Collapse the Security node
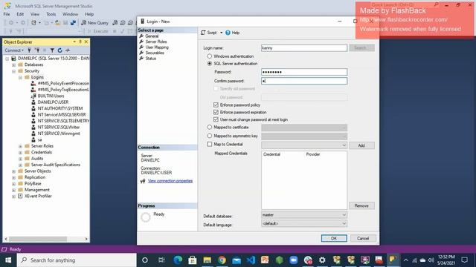Image resolution: width=476 pixels, height=267 pixels. (x=13, y=71)
